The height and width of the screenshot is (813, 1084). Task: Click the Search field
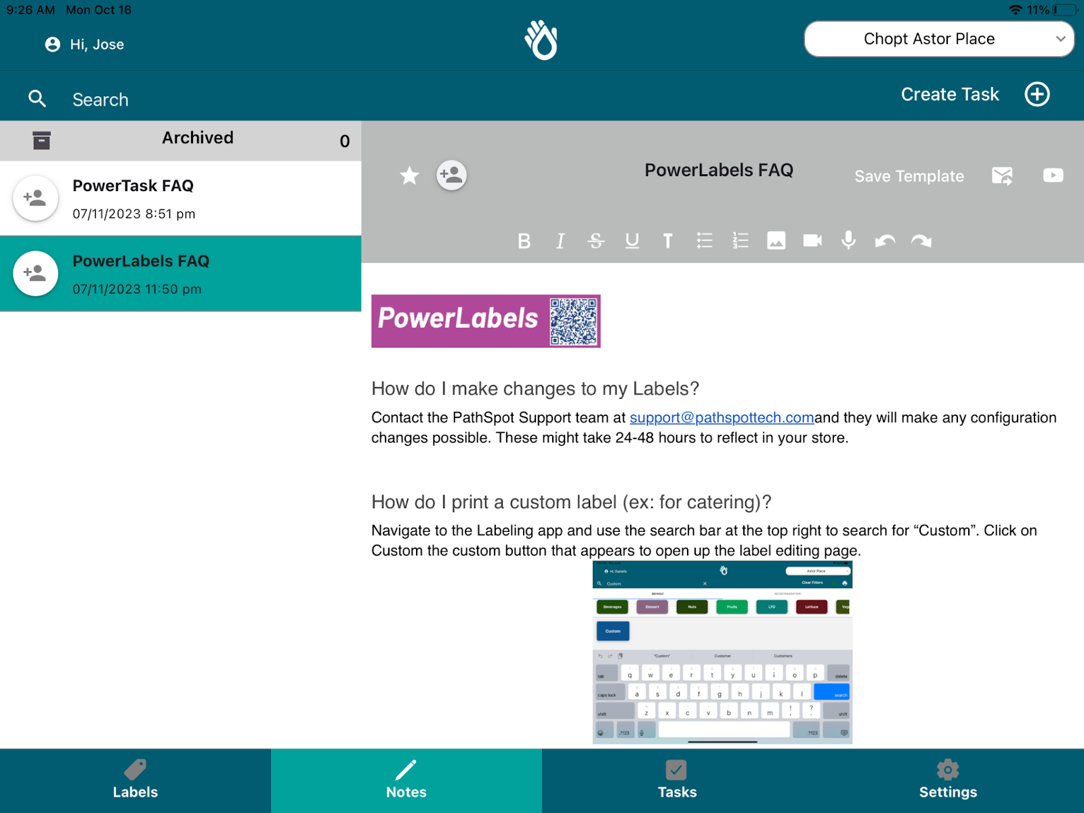coord(100,100)
